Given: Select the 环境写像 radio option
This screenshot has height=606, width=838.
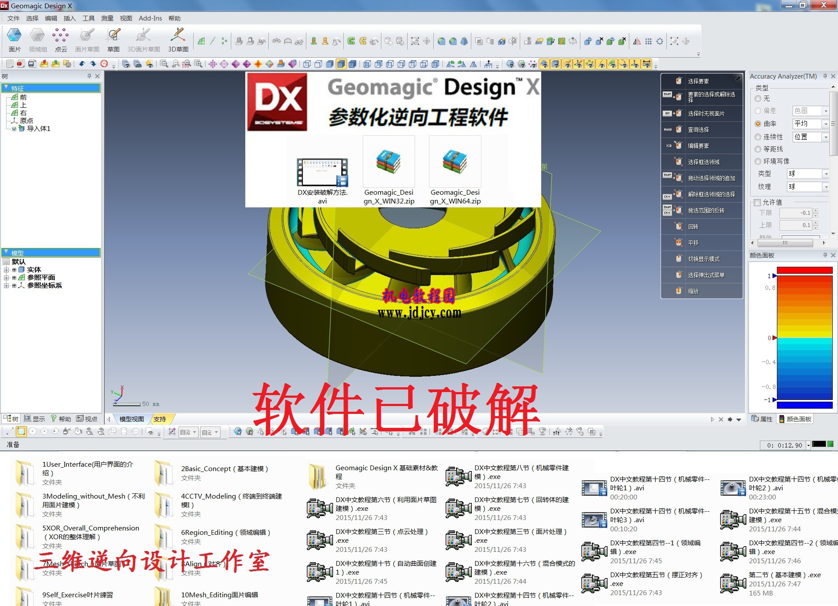Looking at the screenshot, I should tap(758, 161).
